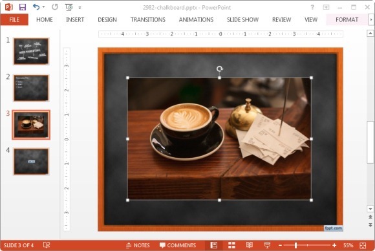Toggle the Comments pane
Image resolution: width=375 pixels, height=251 pixels.
coord(178,245)
